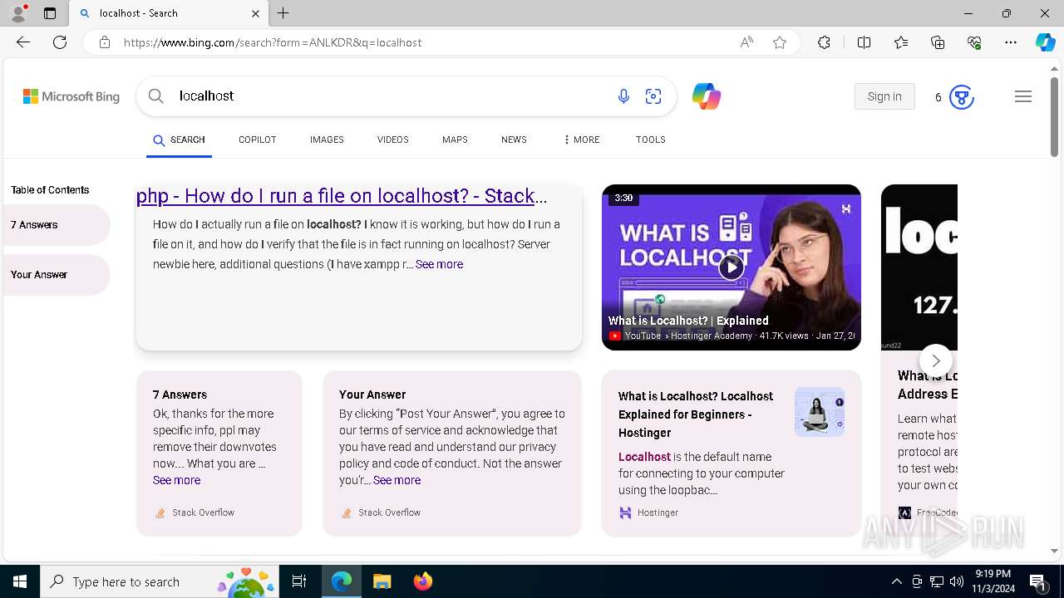Open Hostinger Localhost Explained for Beginners
The height and width of the screenshot is (598, 1064).
[696, 414]
